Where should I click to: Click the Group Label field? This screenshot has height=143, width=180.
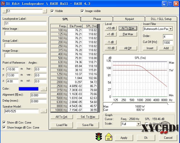(26, 45)
